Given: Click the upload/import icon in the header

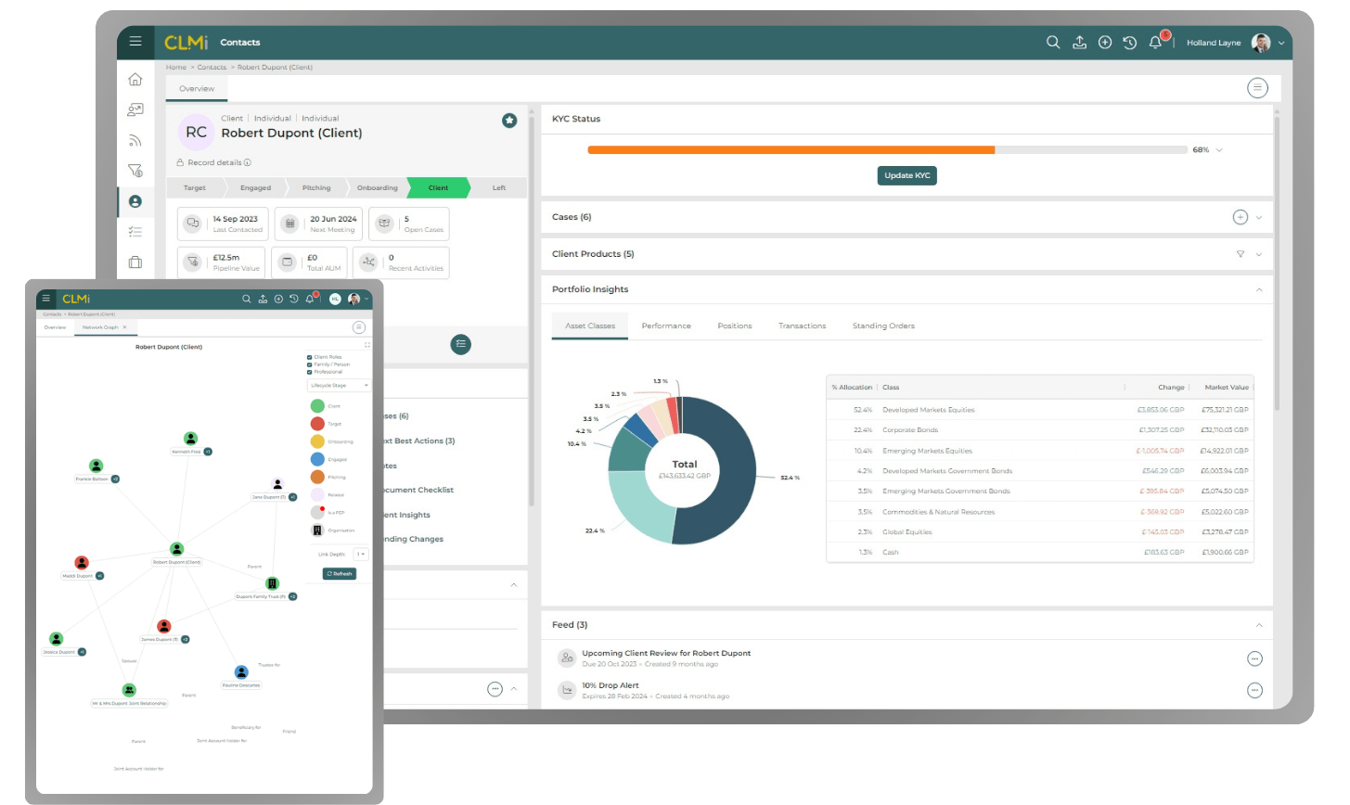Looking at the screenshot, I should click(1079, 42).
